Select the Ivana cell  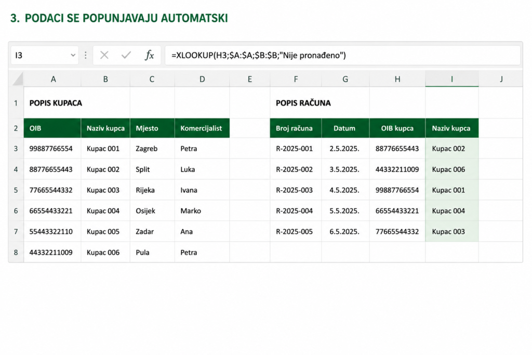coord(202,190)
